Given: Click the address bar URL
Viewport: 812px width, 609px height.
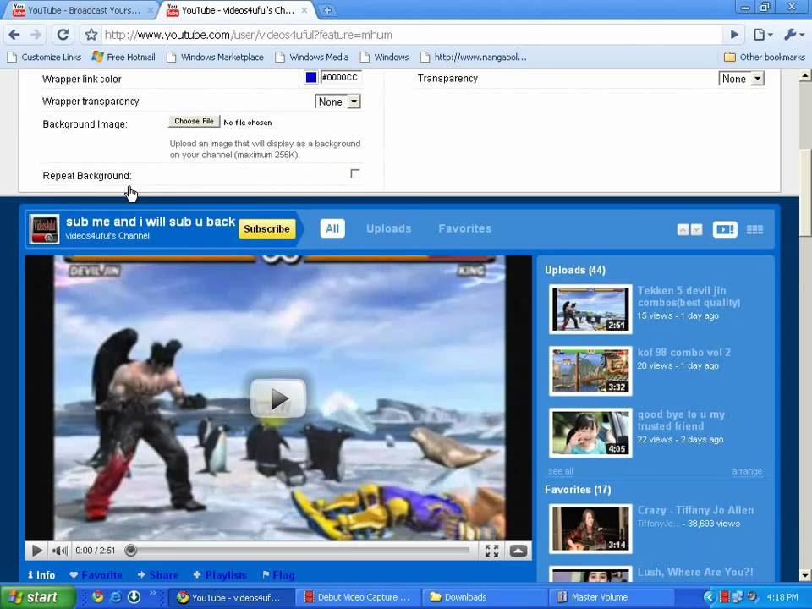Looking at the screenshot, I should pyautogui.click(x=249, y=35).
